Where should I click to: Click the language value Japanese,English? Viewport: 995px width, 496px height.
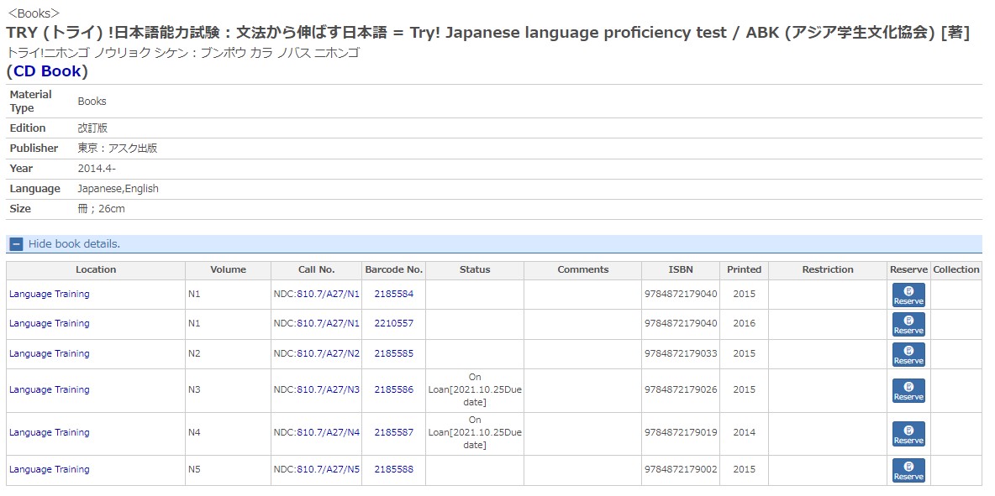pos(118,189)
